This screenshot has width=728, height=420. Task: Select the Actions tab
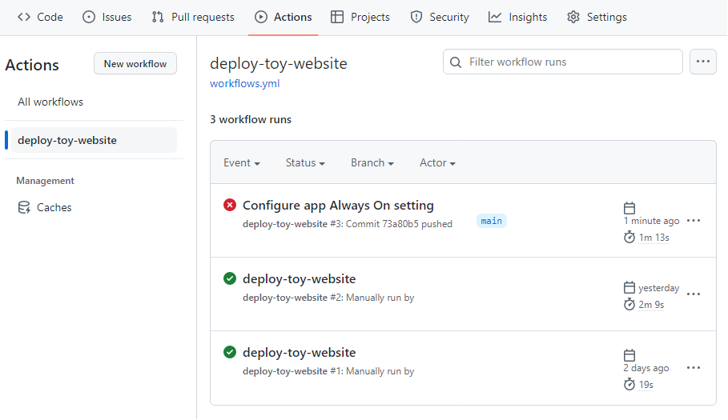point(284,17)
